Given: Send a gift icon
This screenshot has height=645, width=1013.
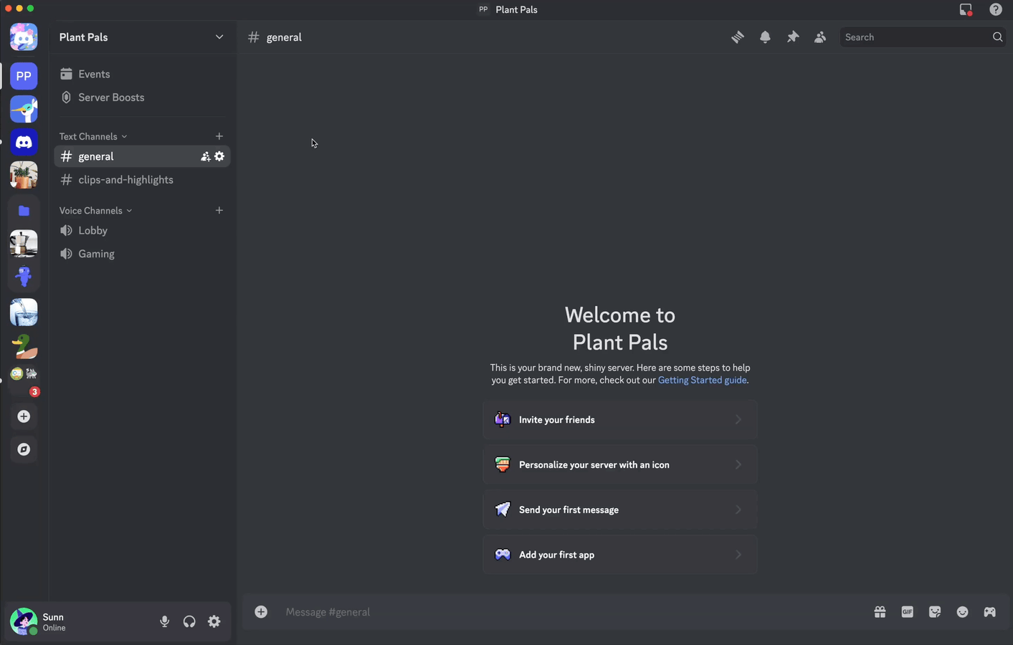Looking at the screenshot, I should (880, 612).
